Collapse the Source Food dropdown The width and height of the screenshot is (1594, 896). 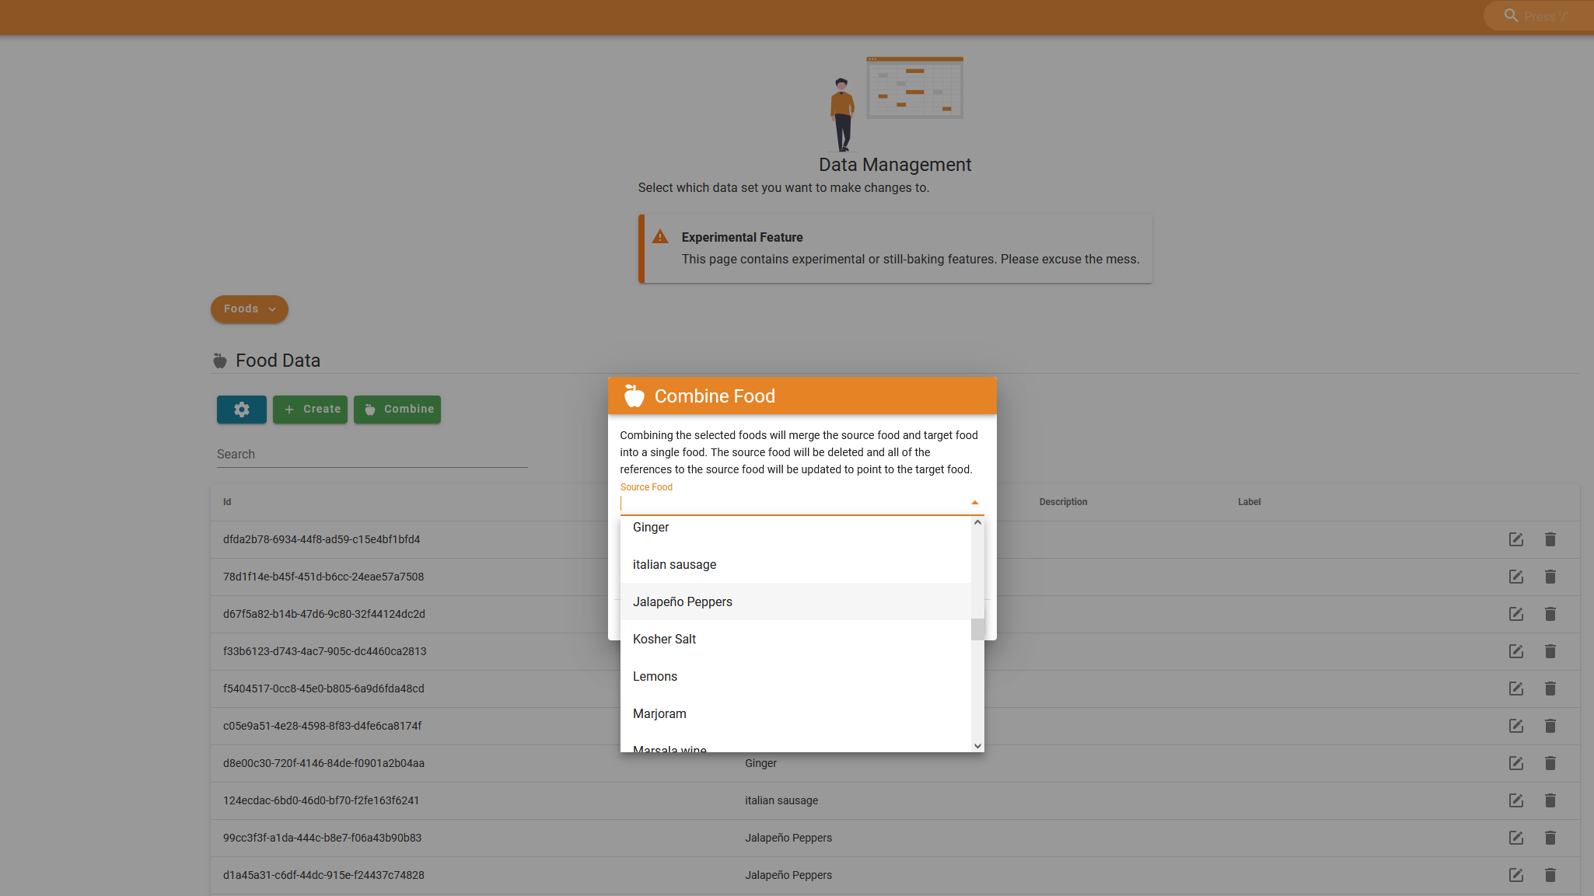pos(974,502)
